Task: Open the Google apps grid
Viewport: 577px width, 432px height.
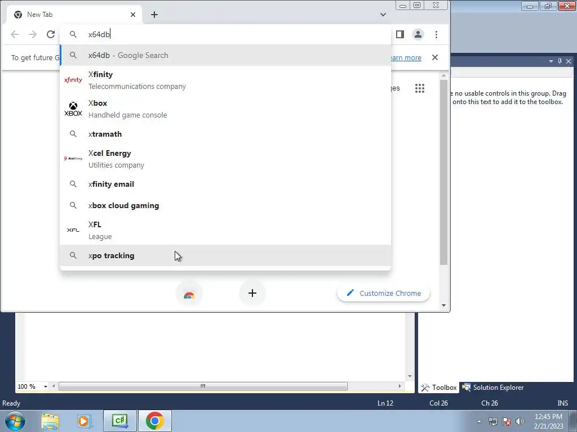Action: [x=420, y=88]
